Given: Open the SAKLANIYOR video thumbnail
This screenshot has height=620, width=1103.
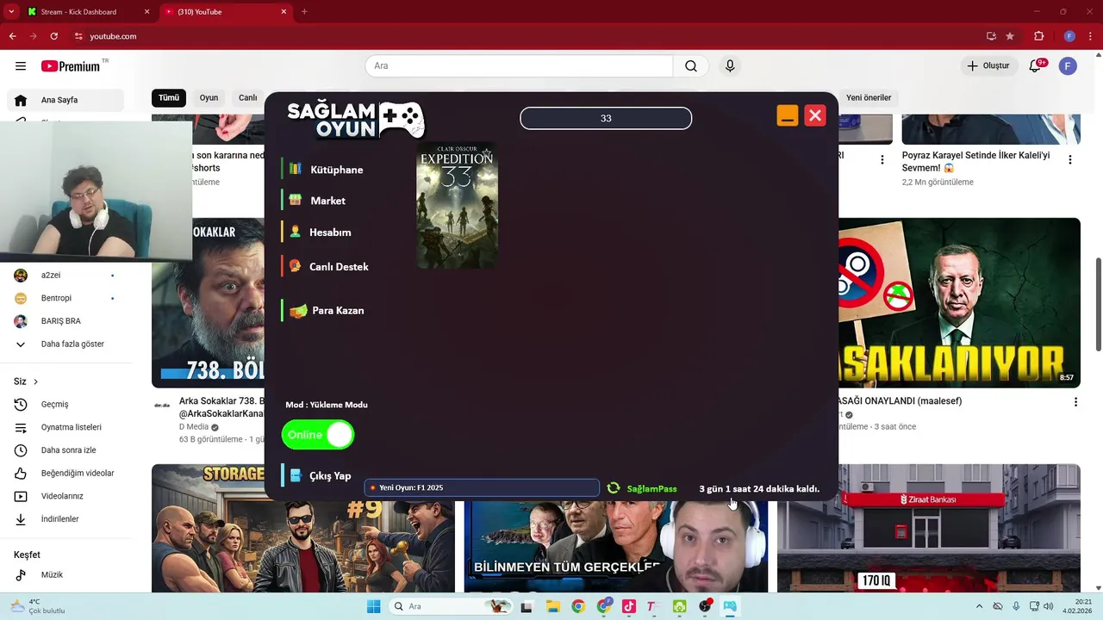Looking at the screenshot, I should (x=959, y=302).
